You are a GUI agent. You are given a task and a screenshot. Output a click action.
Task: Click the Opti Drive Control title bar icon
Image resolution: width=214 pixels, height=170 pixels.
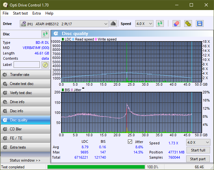tap(5, 5)
